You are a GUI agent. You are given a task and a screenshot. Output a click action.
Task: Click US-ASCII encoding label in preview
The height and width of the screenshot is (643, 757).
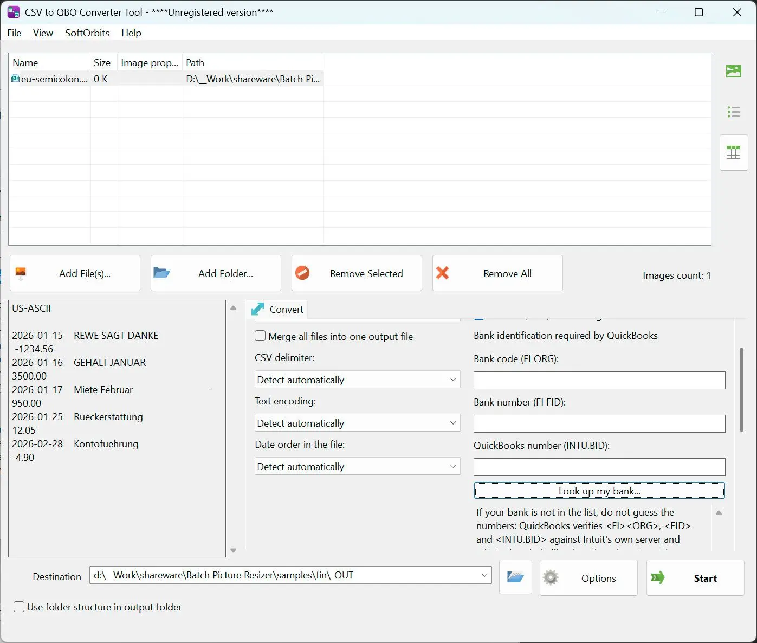[x=31, y=308]
